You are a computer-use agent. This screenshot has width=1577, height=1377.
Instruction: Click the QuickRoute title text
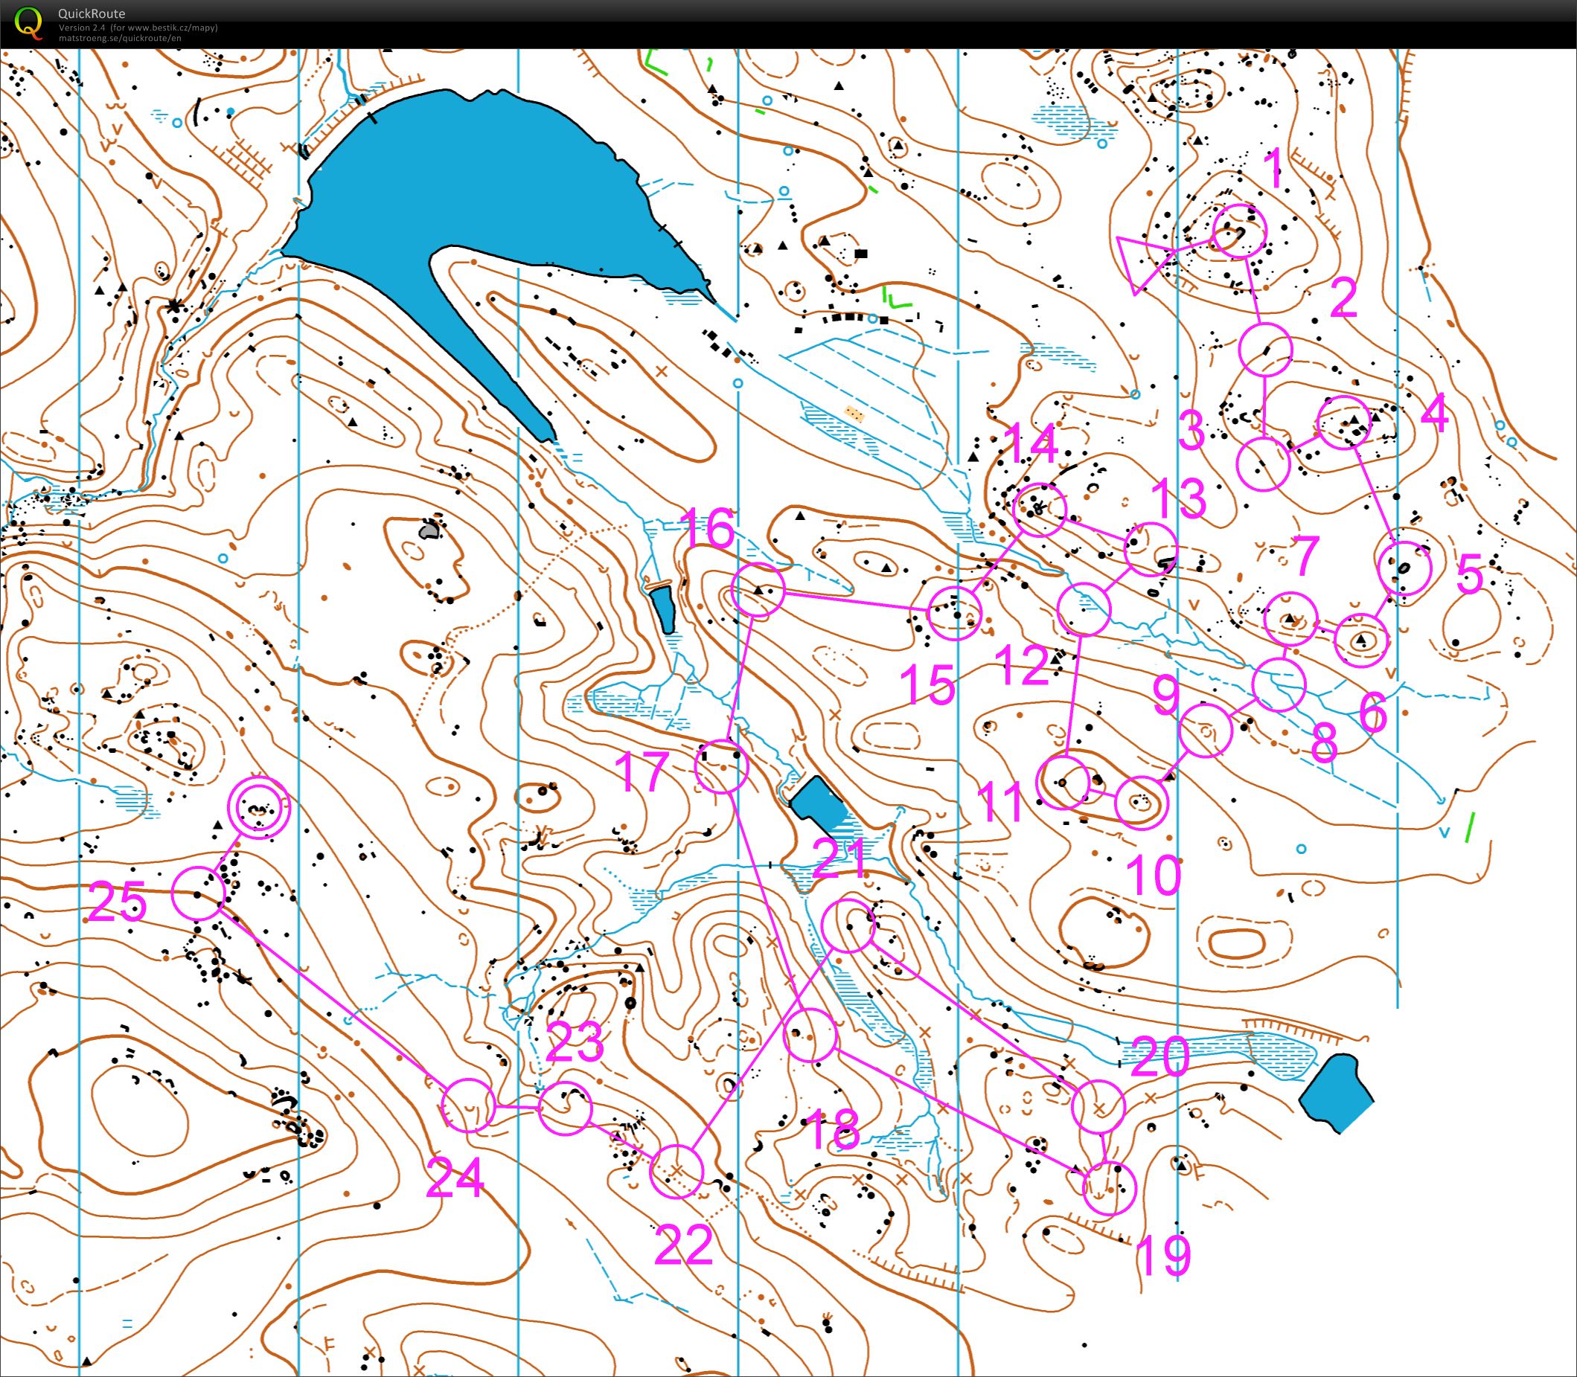point(91,13)
